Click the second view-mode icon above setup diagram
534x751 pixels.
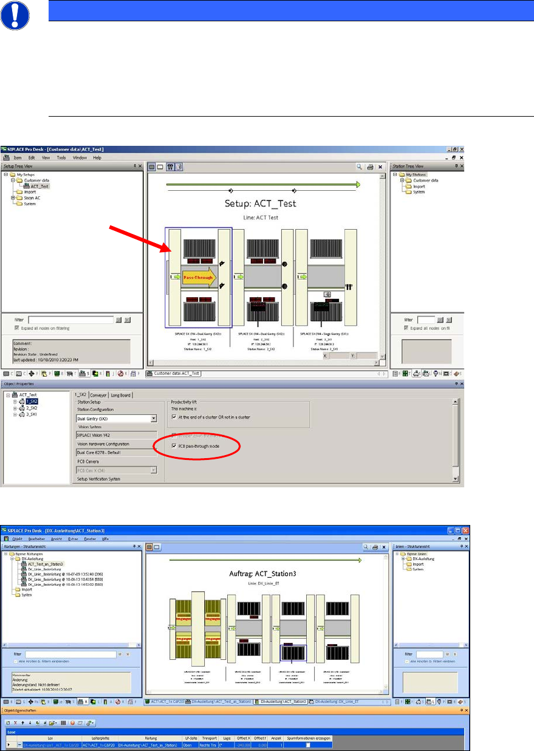(x=161, y=166)
